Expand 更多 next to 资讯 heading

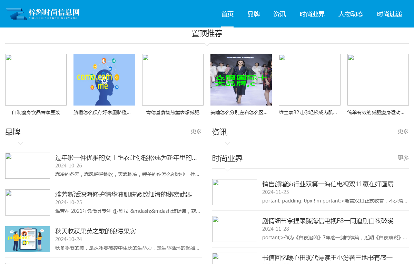(403, 131)
